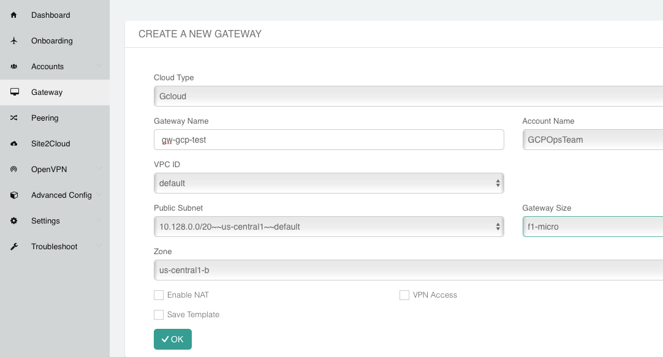Screen dimensions: 663x357
Task: Tick the Save Template checkbox
Action: click(x=159, y=315)
